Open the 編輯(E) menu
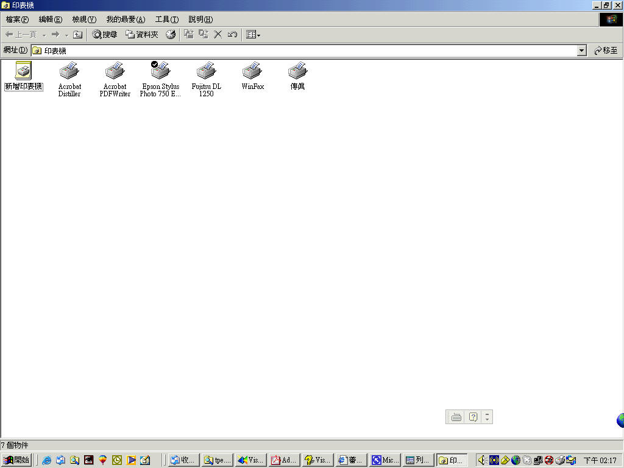 tap(50, 19)
